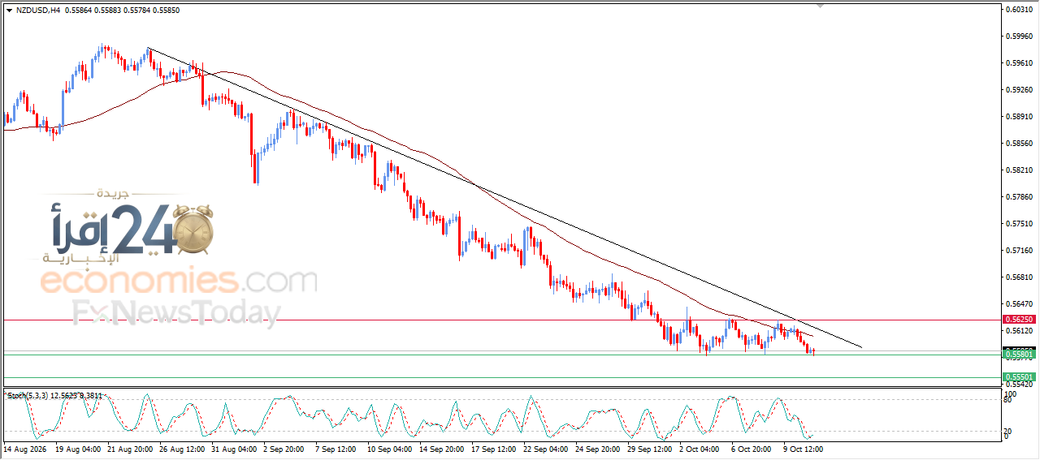Click the 0.59960 price scale value
1040x460 pixels.
1019,36
